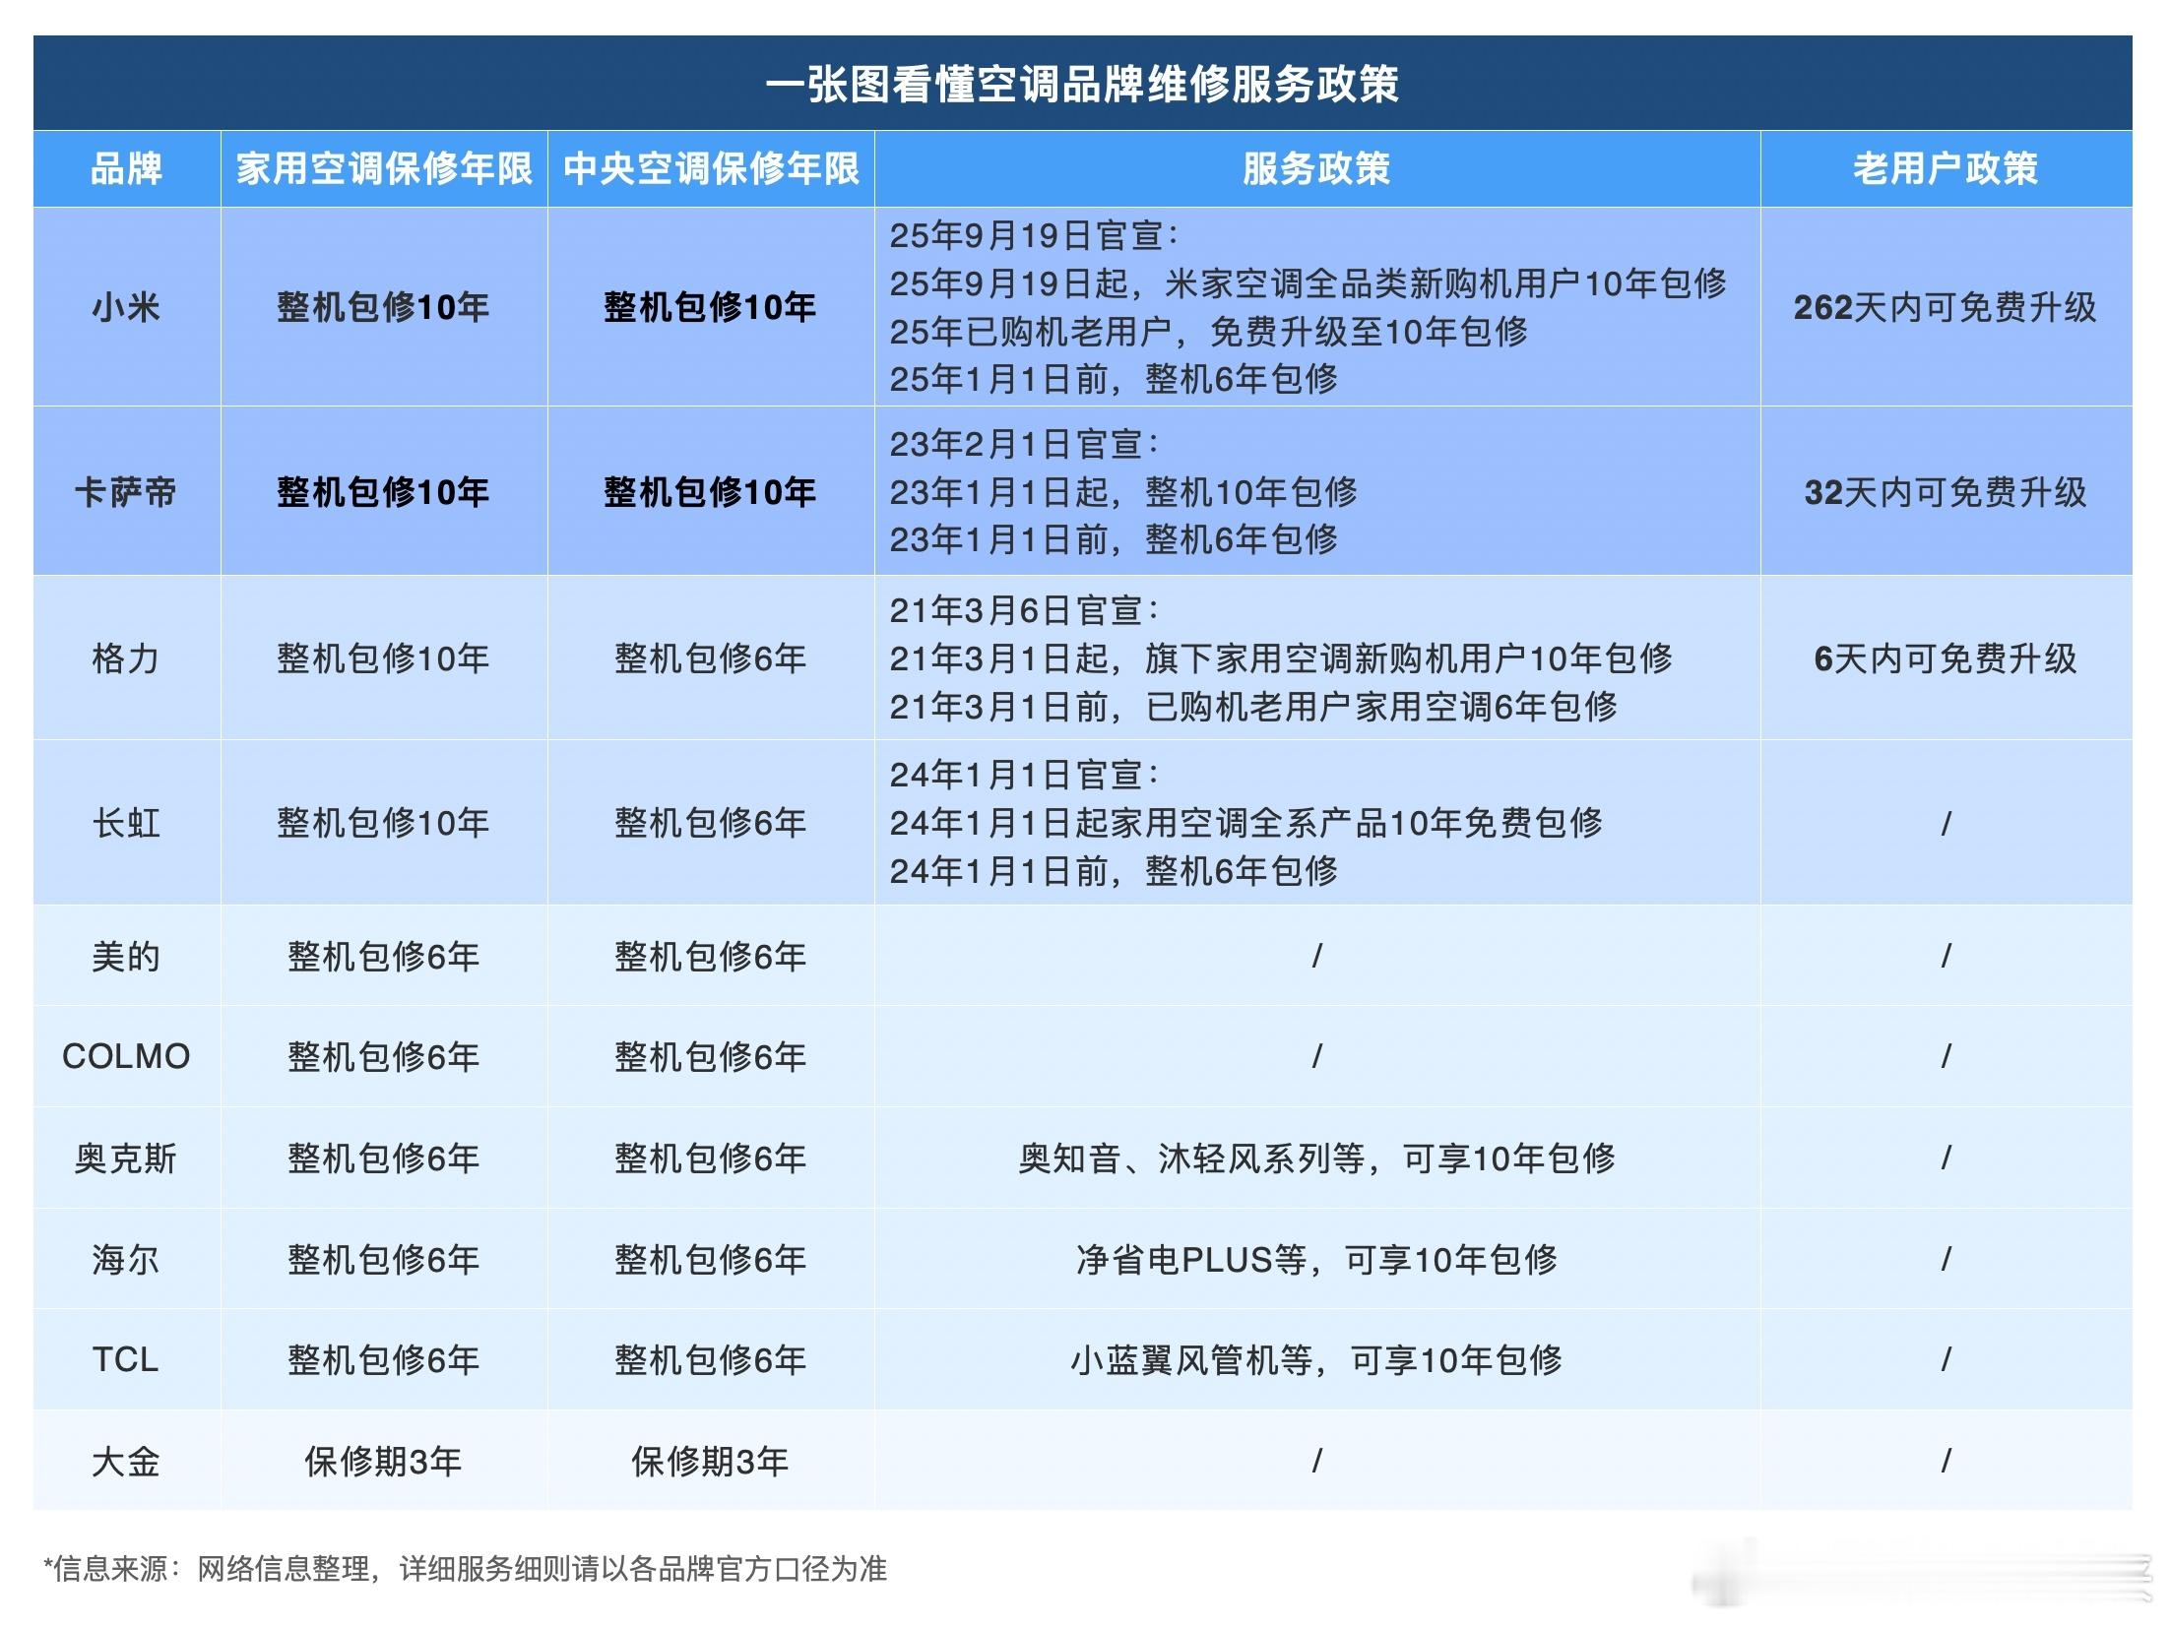Select 长虹 home AC warranty 整机包修10年
The width and height of the screenshot is (2170, 1628).
(x=383, y=822)
